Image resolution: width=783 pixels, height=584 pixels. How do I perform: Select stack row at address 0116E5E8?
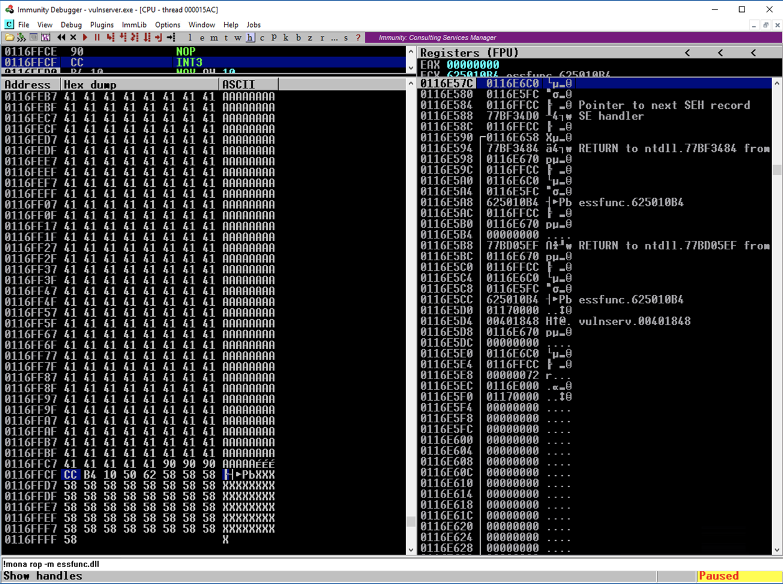(595, 376)
